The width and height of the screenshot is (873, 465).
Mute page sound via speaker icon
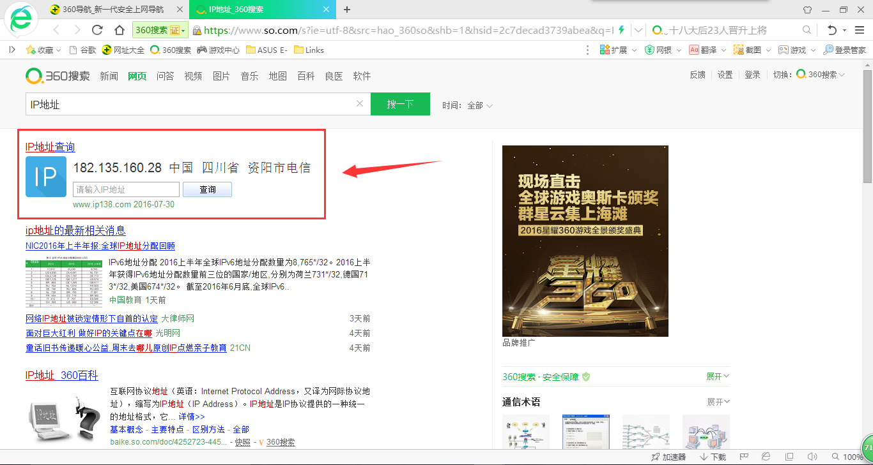(812, 457)
